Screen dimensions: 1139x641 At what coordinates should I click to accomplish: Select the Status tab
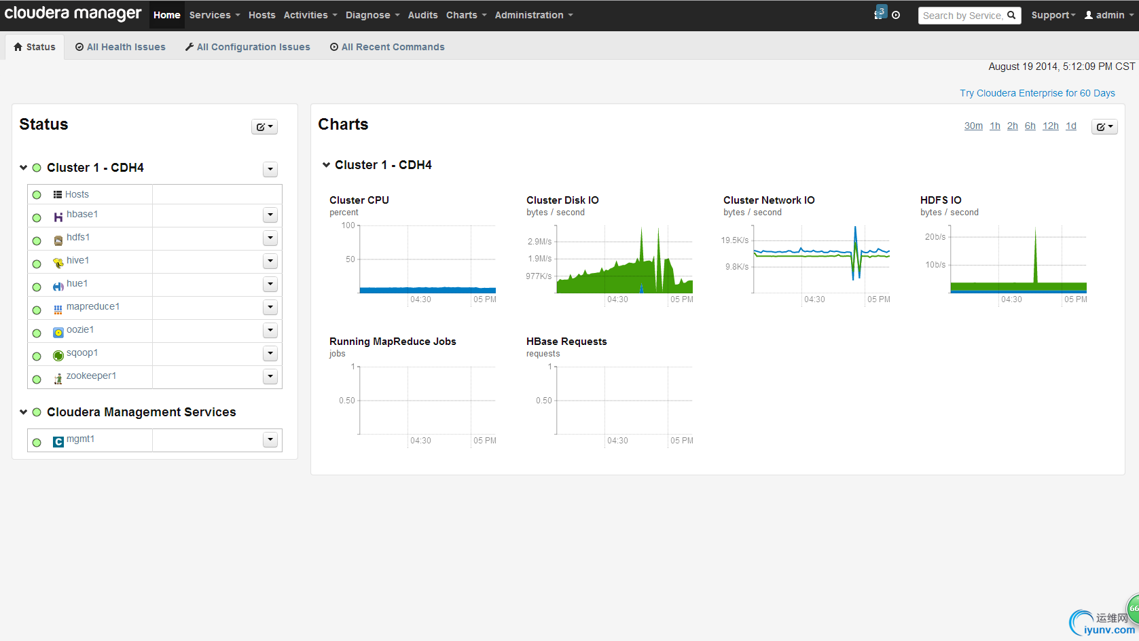pyautogui.click(x=35, y=47)
